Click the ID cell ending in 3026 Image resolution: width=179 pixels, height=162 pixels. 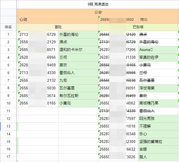click(x=118, y=157)
